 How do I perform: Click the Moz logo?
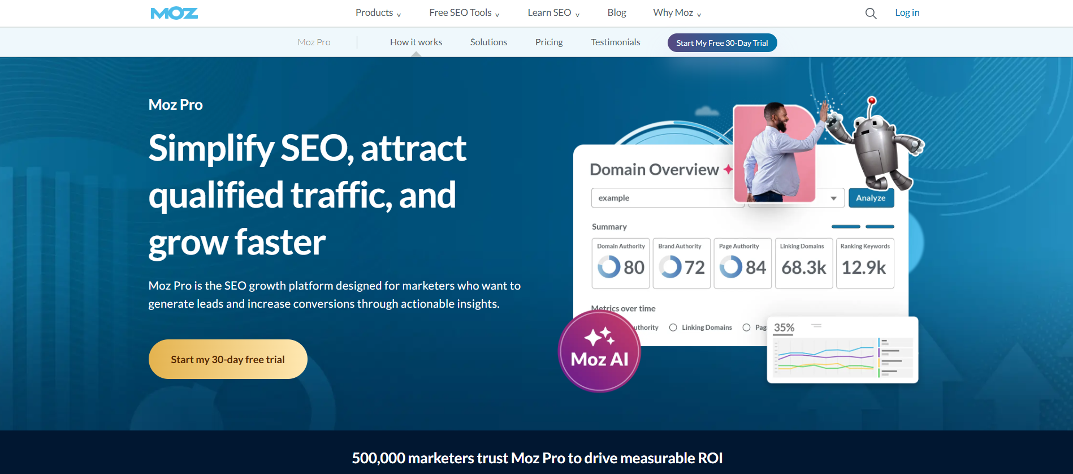pos(174,13)
